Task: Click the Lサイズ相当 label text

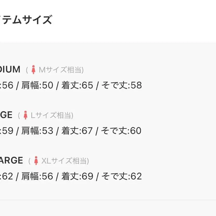Action: 52,115
